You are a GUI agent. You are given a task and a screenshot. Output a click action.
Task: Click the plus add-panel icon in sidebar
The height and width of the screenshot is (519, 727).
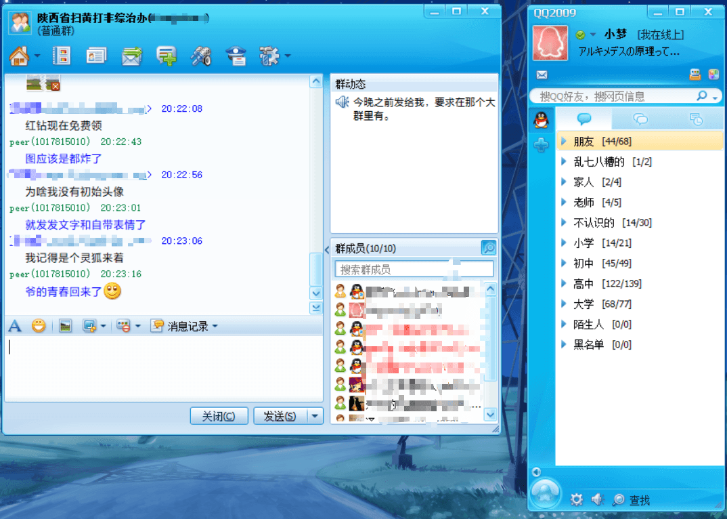[541, 145]
